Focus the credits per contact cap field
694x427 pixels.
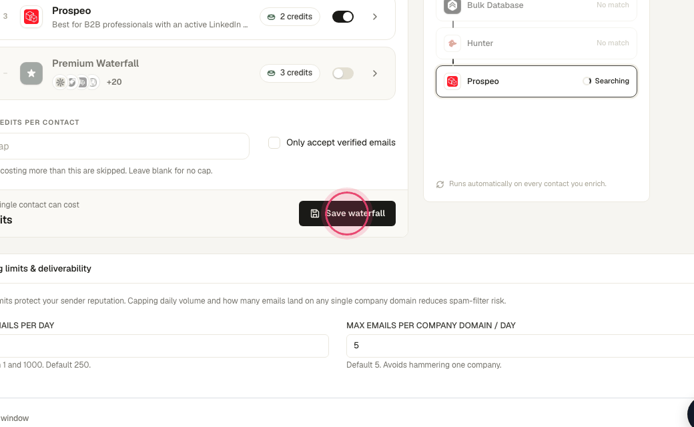124,146
